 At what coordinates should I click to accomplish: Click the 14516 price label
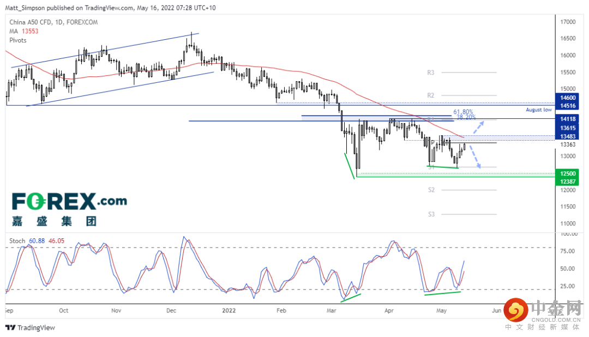pos(568,106)
